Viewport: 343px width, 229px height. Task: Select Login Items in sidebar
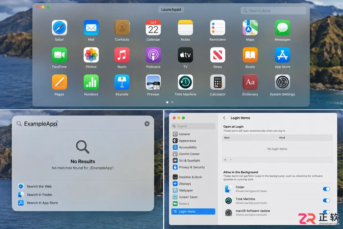pyautogui.click(x=193, y=212)
